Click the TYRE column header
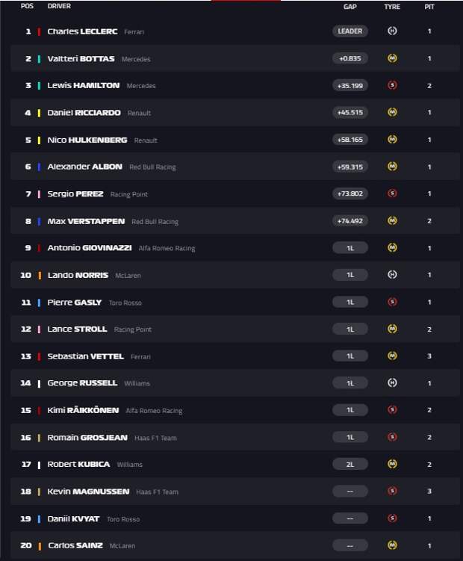This screenshot has width=463, height=561. tap(392, 7)
